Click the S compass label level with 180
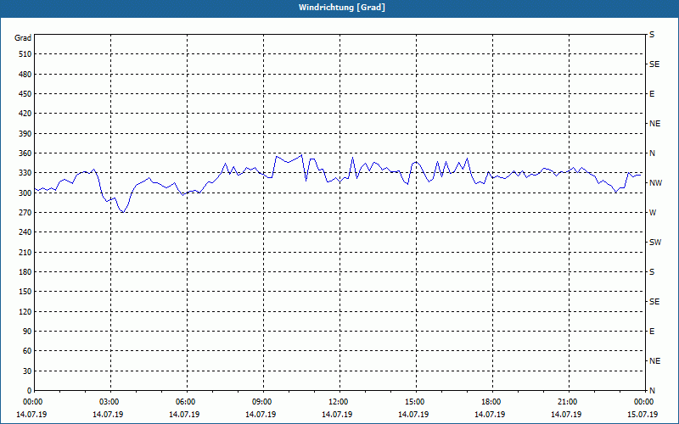Screen dimensions: 679x424 pos(652,272)
